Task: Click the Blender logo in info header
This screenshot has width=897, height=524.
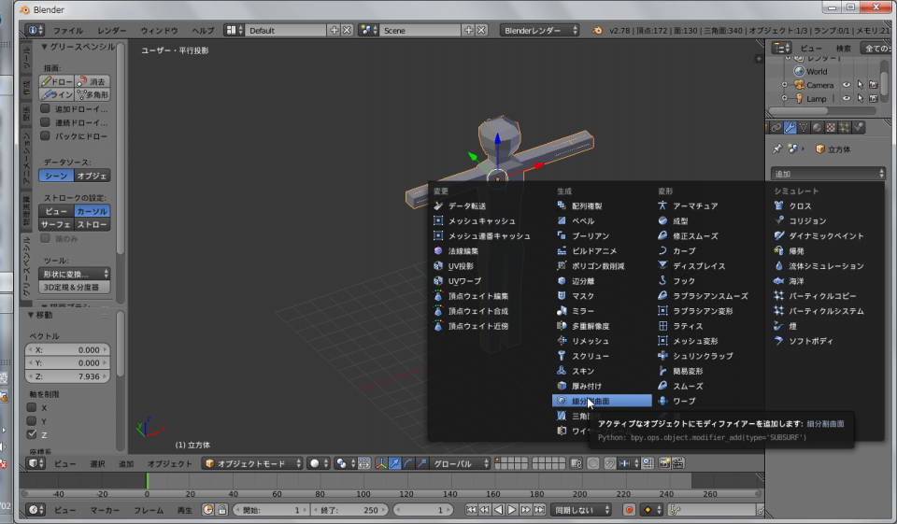Action: [x=597, y=30]
